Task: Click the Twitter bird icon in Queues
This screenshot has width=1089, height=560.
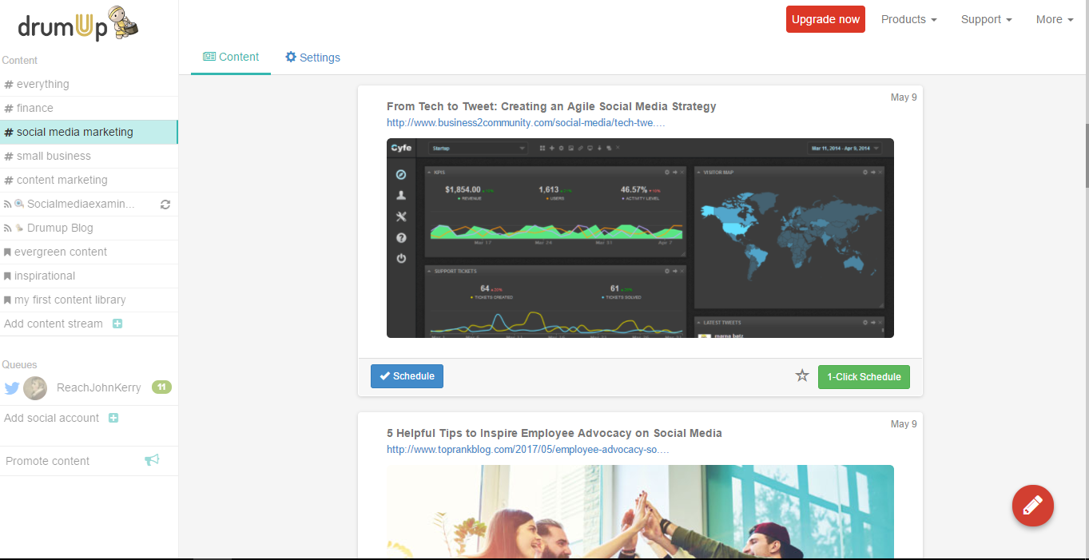Action: [12, 388]
